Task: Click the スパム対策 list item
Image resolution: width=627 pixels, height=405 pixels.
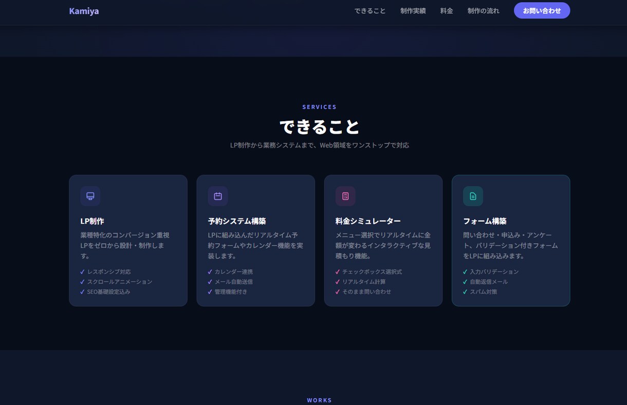Action: [480, 291]
